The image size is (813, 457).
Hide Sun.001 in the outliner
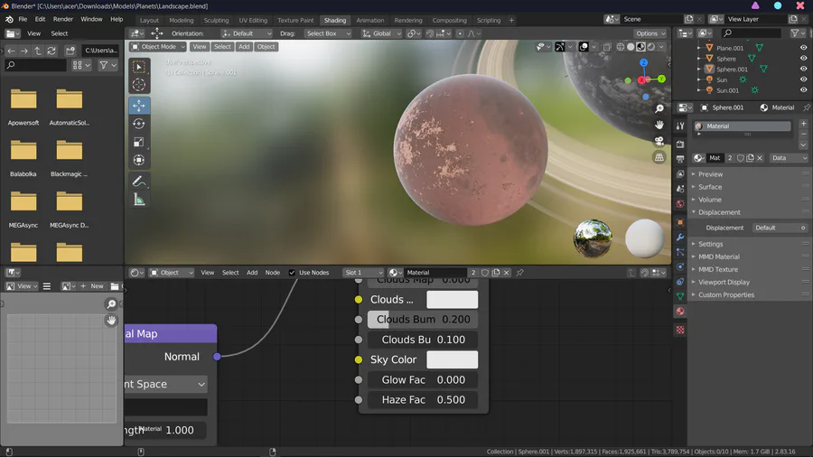(804, 90)
